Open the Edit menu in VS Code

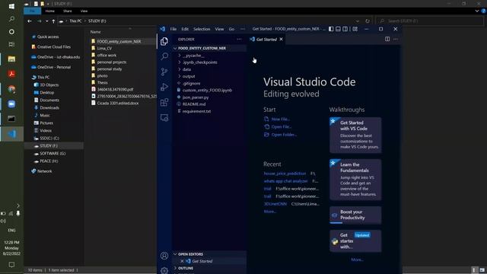(185, 29)
